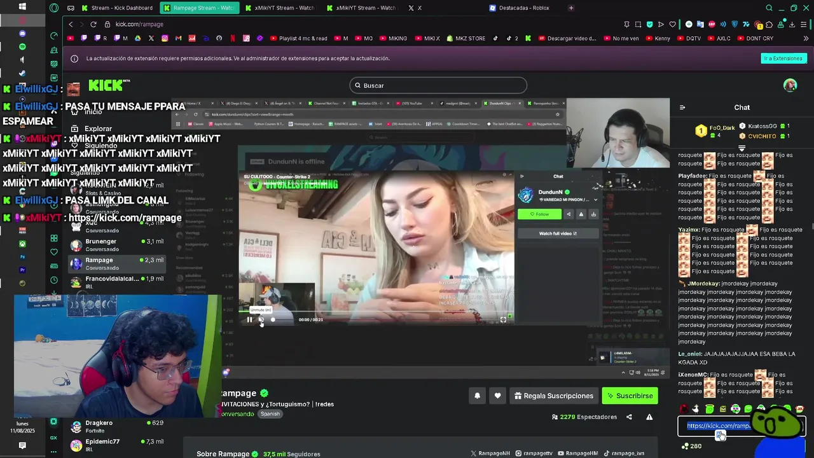Click the chat message input field

(742, 426)
